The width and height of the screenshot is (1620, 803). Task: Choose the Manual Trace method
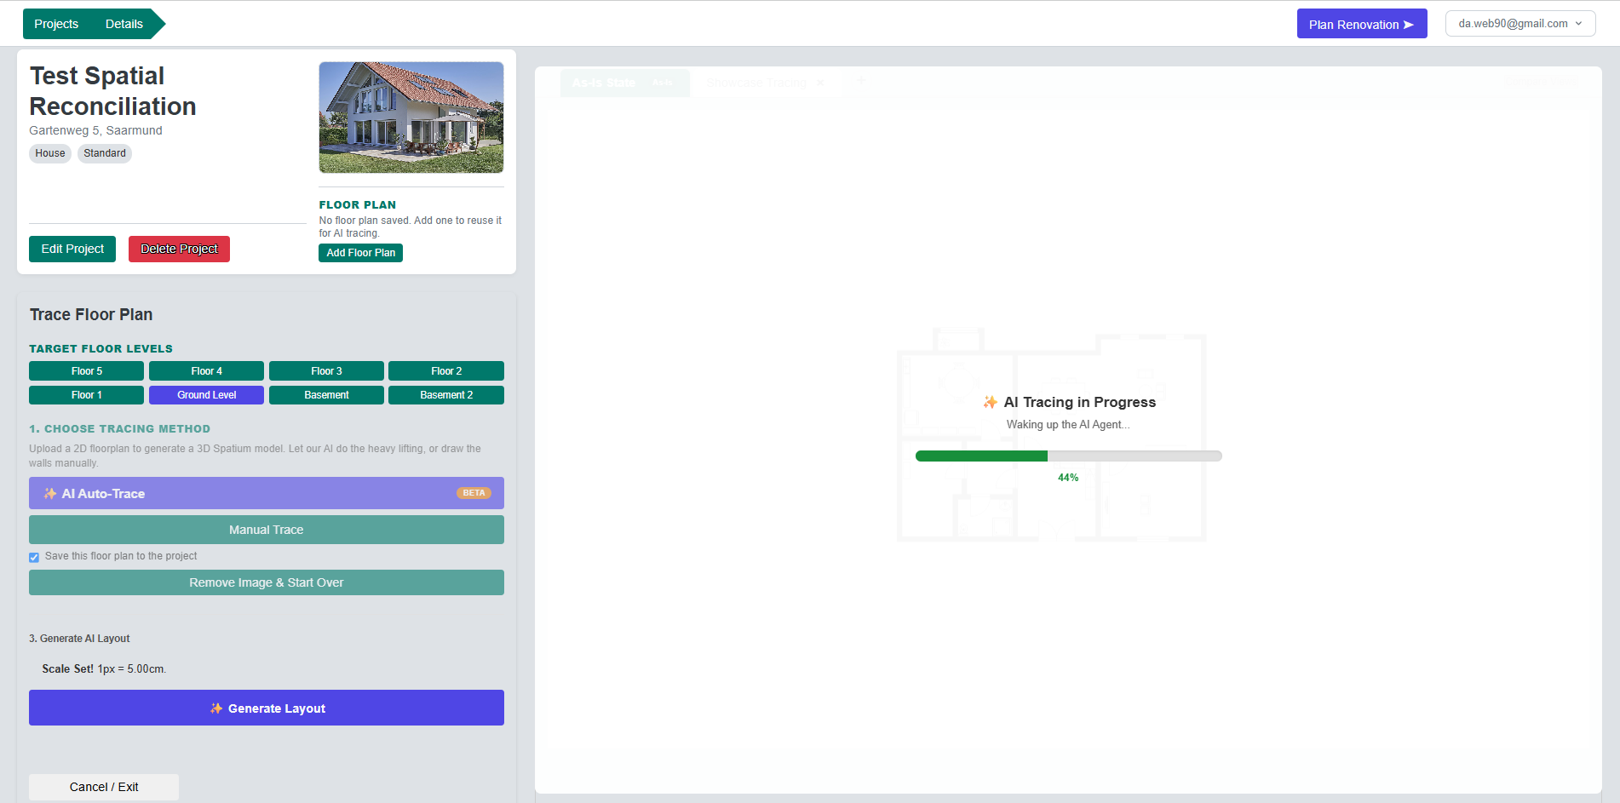click(x=267, y=530)
